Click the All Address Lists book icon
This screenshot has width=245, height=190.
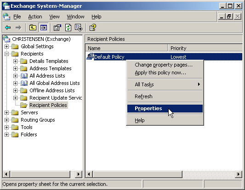[24, 76]
